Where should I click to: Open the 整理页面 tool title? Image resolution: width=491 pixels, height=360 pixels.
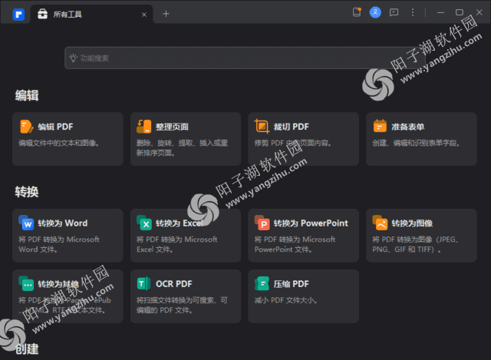tap(172, 127)
